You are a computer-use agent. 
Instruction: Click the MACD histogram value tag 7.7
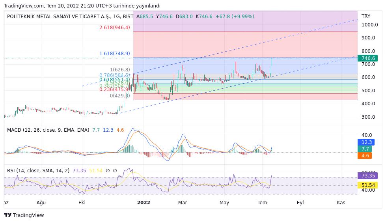click(365, 149)
